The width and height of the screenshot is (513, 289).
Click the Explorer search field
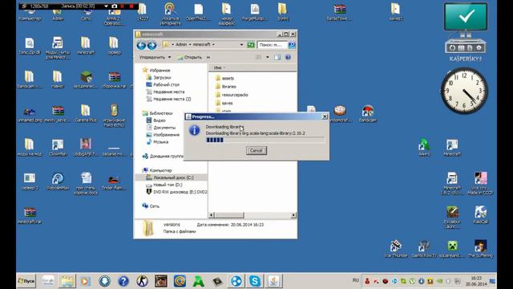[x=273, y=45]
